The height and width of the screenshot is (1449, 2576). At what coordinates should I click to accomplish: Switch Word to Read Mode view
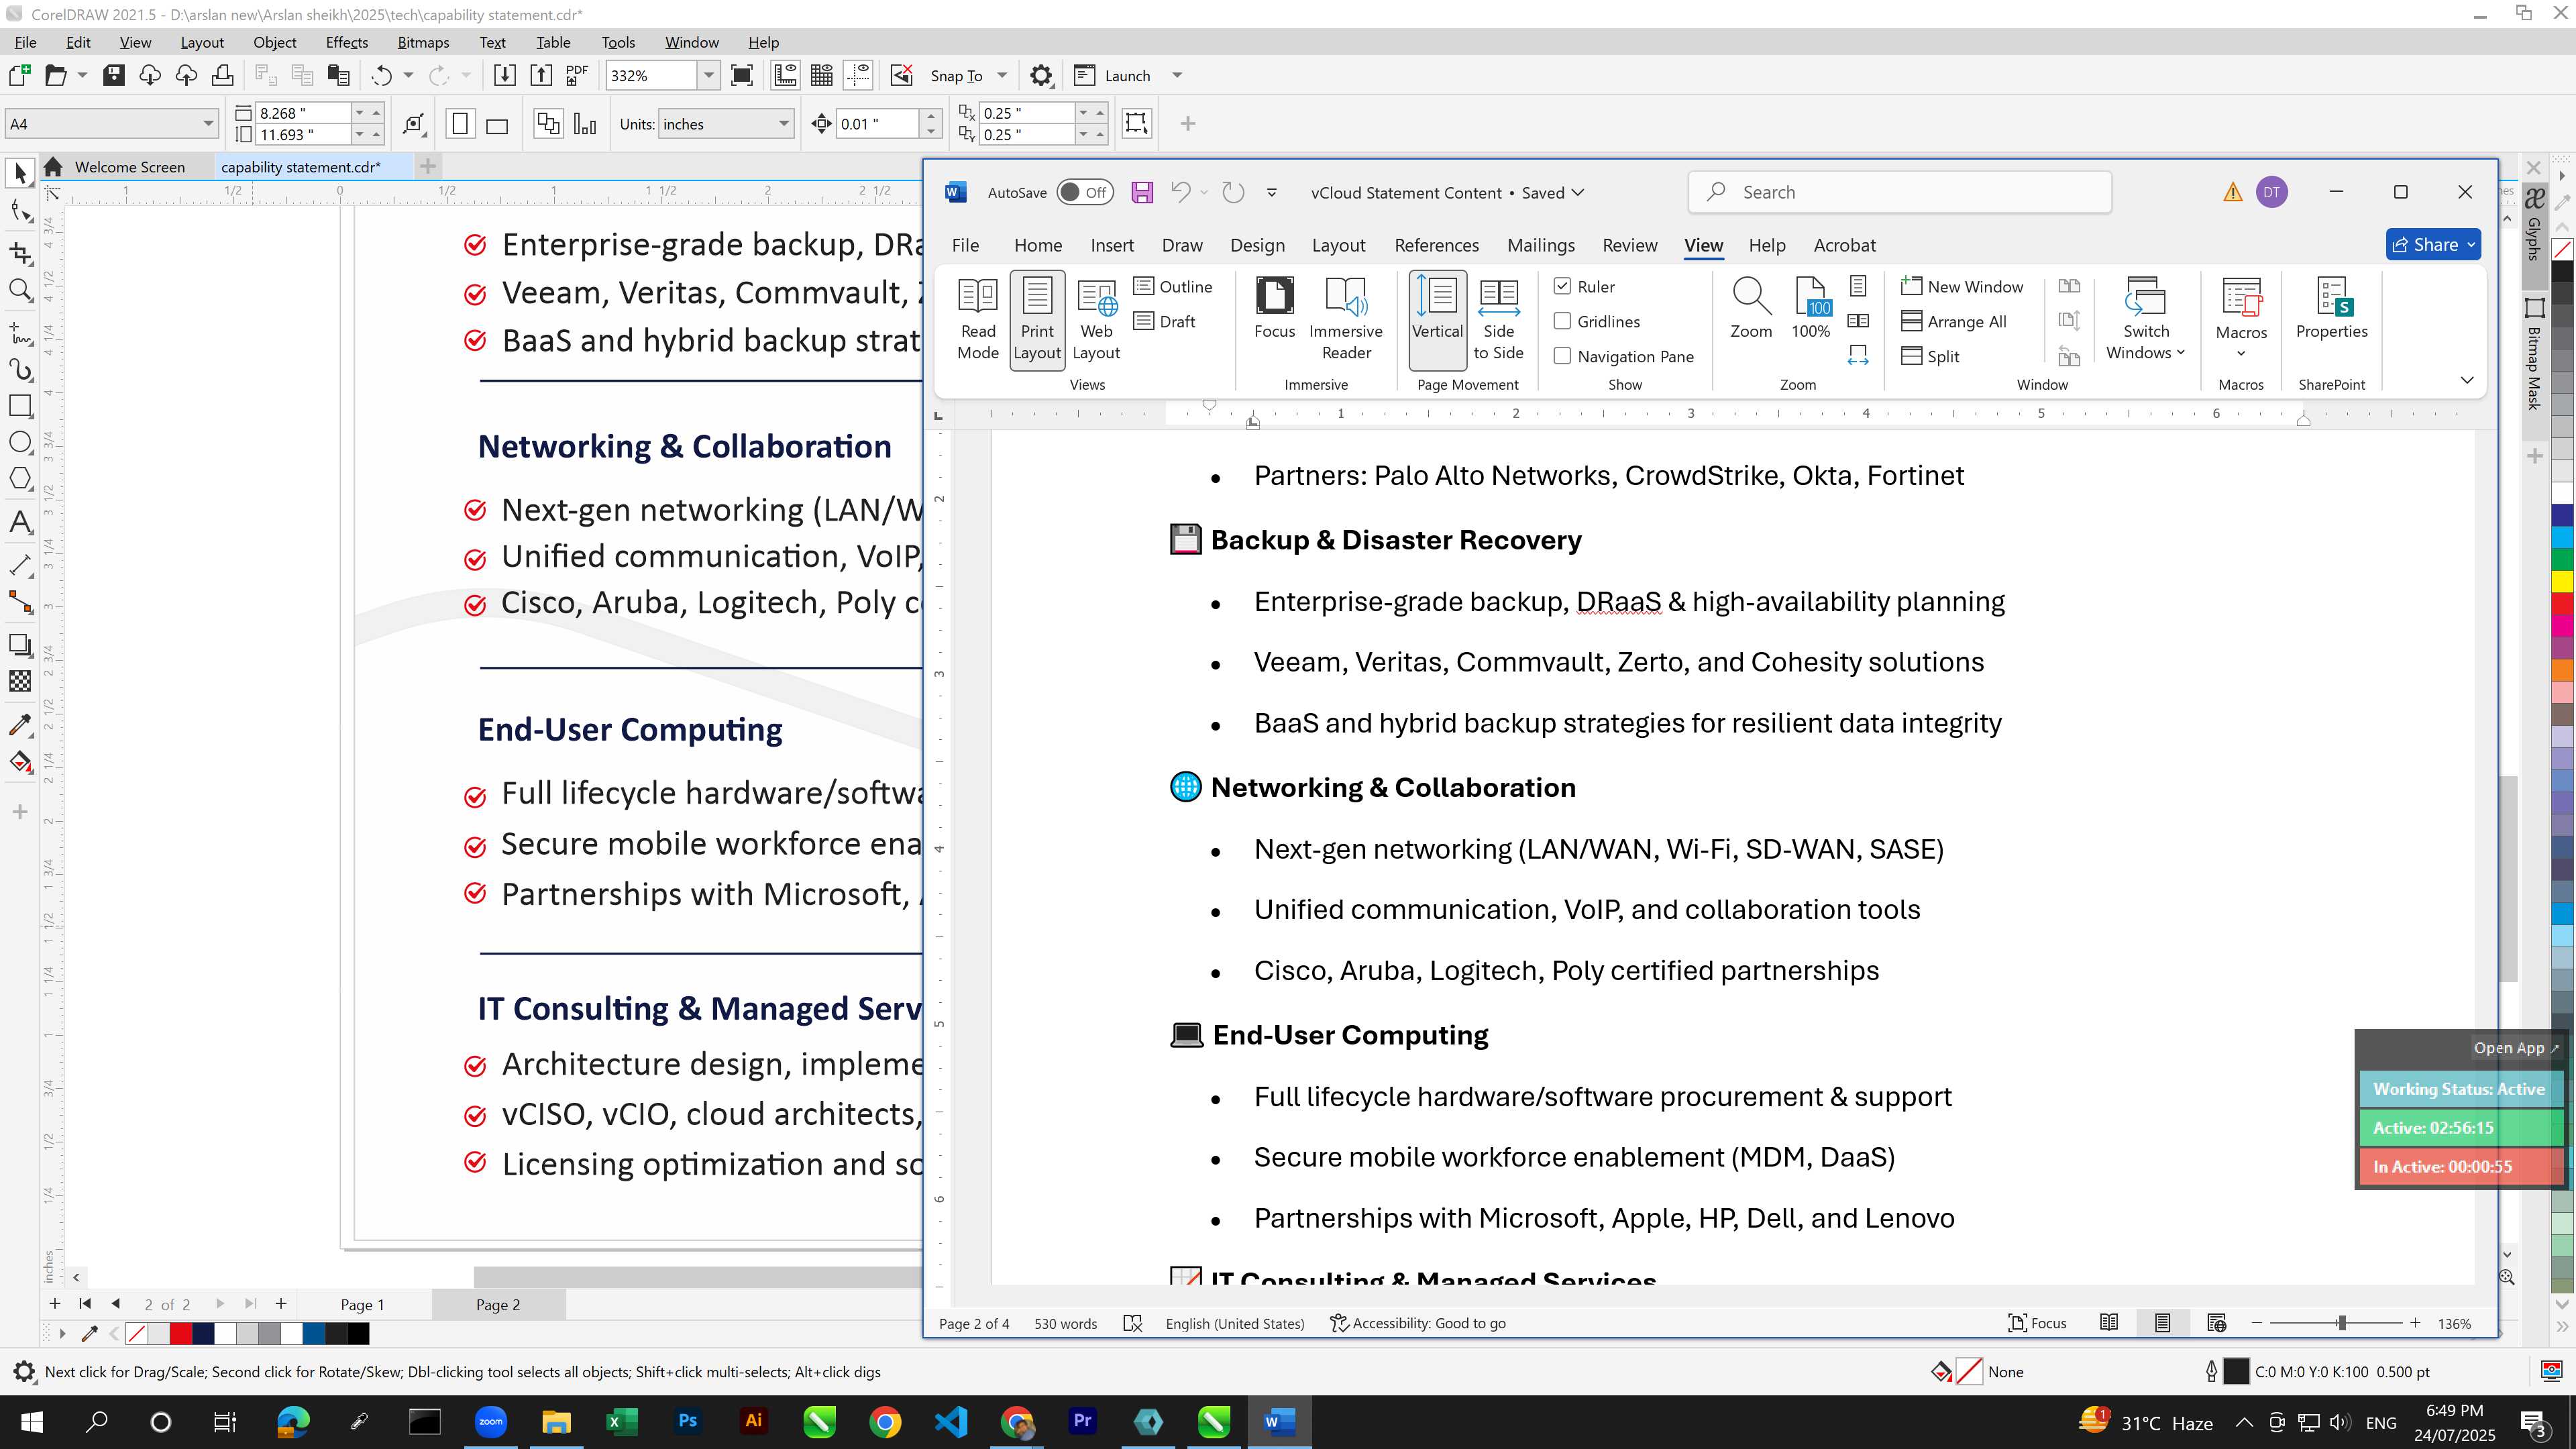(977, 319)
